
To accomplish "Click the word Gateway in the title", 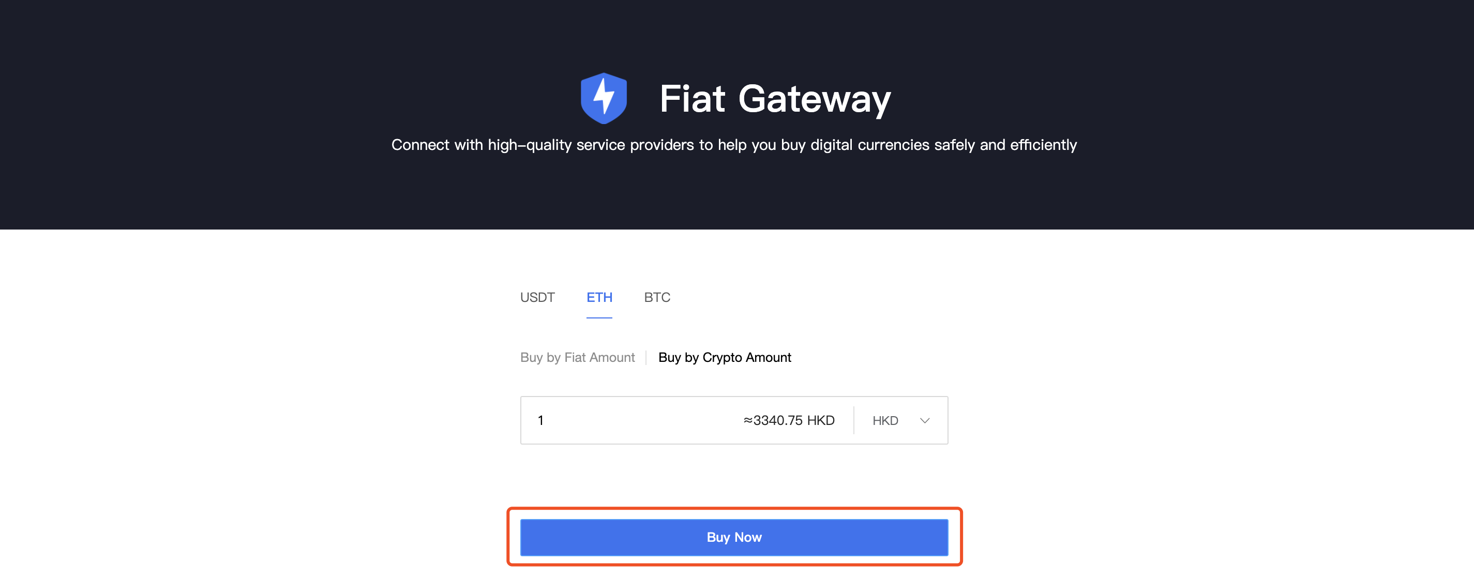I will [x=814, y=99].
